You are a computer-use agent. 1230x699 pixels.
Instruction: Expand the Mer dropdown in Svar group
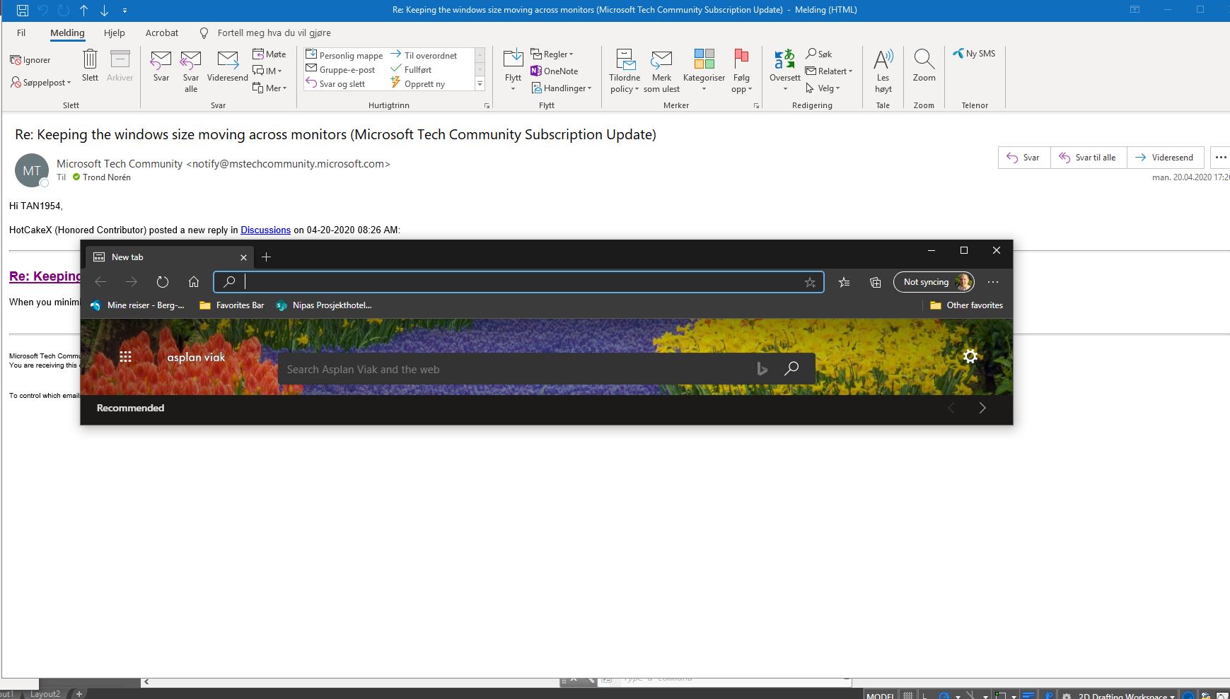click(x=269, y=88)
